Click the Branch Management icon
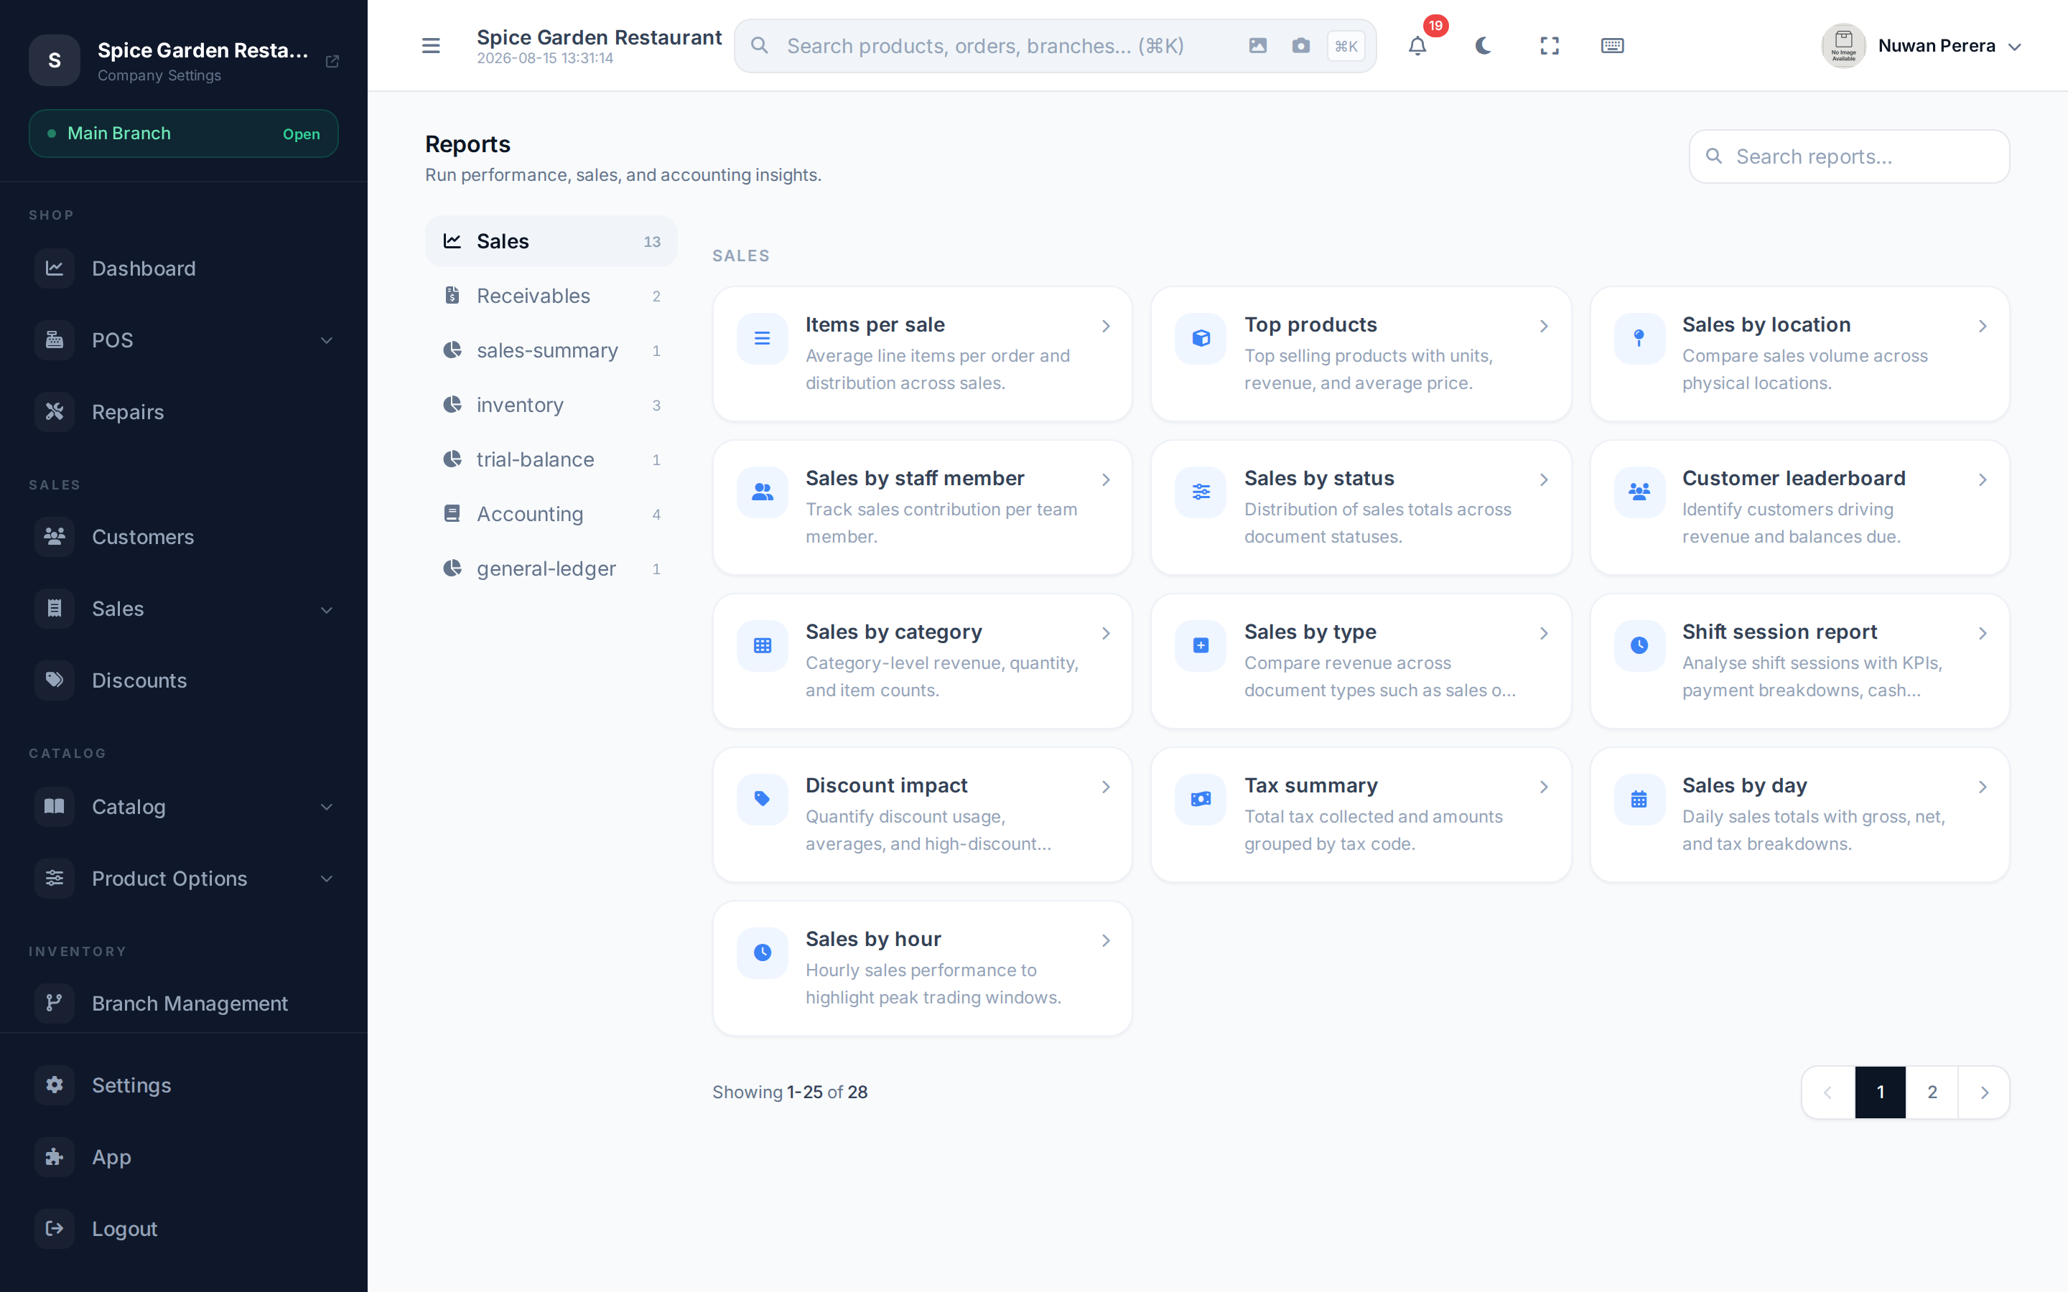The width and height of the screenshot is (2068, 1292). [55, 1003]
